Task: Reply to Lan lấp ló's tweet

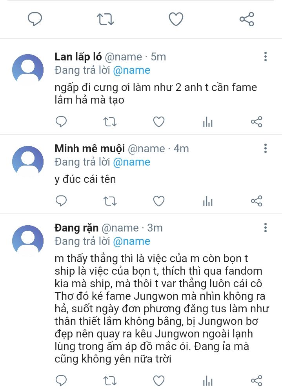Action: [61, 122]
